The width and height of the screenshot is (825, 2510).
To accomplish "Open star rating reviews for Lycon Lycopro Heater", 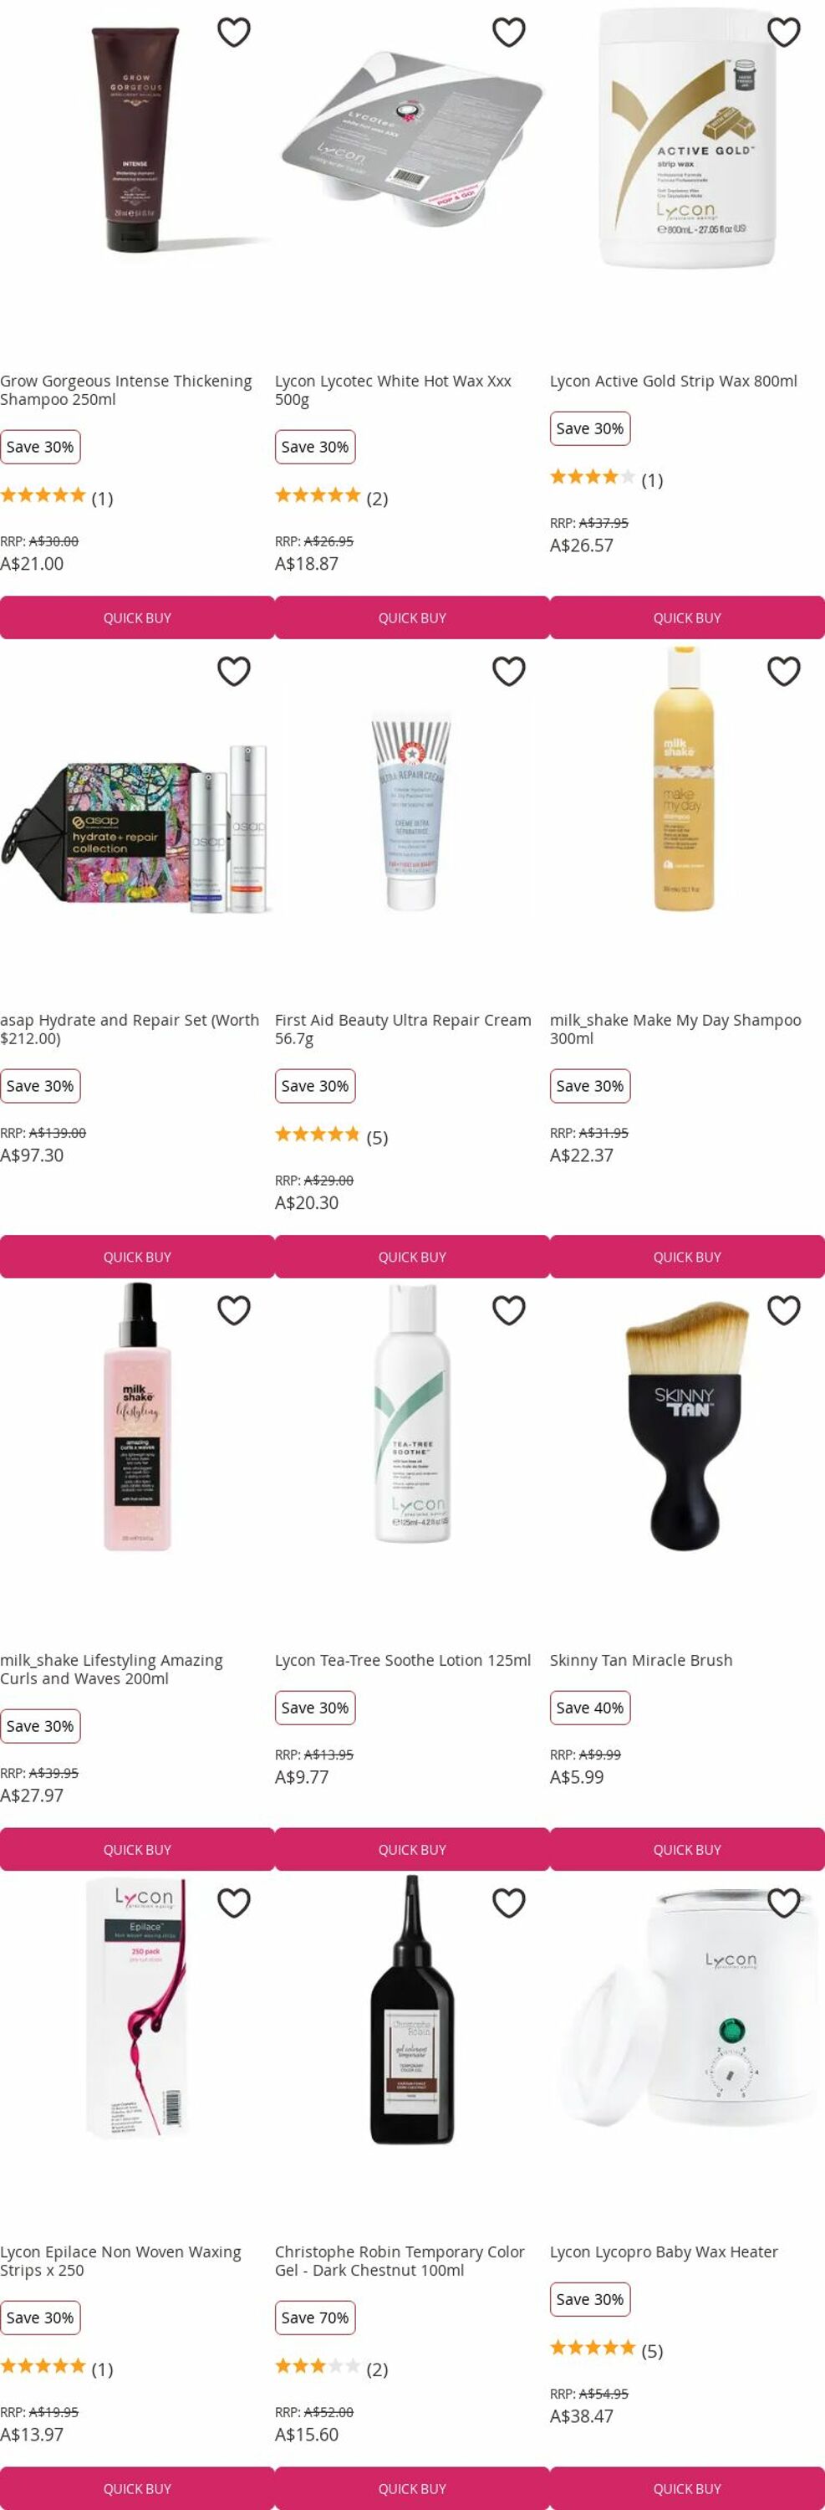I will coord(606,2350).
